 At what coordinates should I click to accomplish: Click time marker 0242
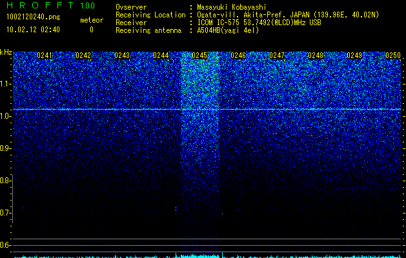click(x=83, y=55)
